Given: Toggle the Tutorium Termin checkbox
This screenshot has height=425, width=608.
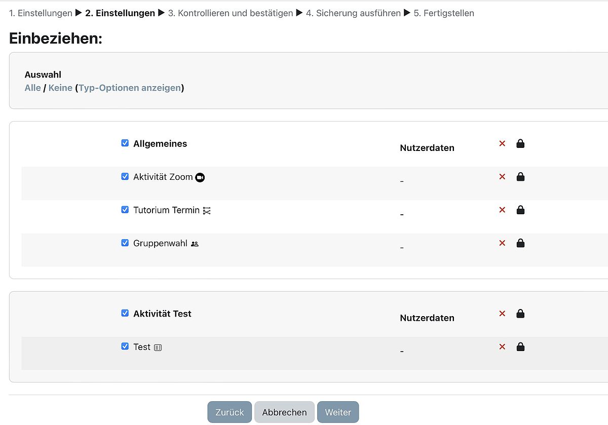Looking at the screenshot, I should tap(125, 210).
